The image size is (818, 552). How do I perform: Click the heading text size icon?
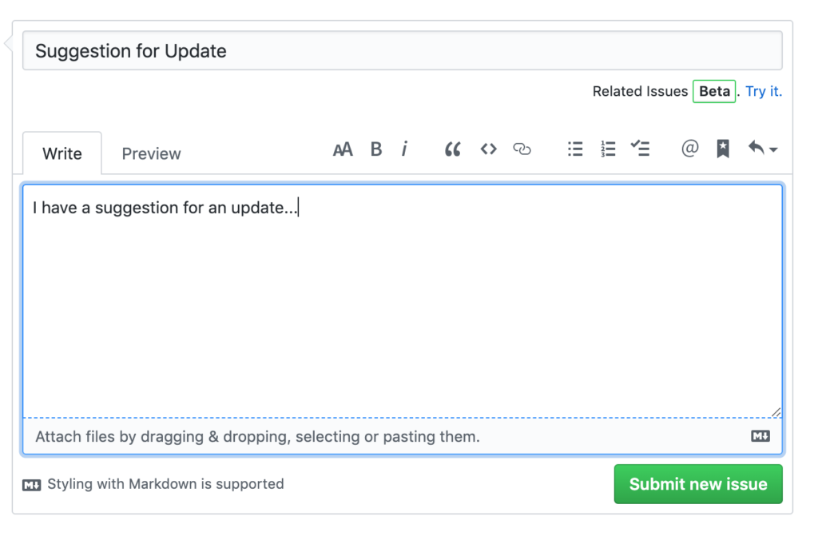(x=343, y=149)
